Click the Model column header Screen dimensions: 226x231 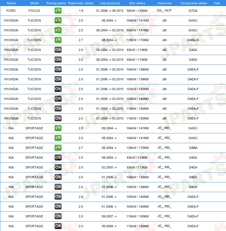pyautogui.click(x=34, y=3)
